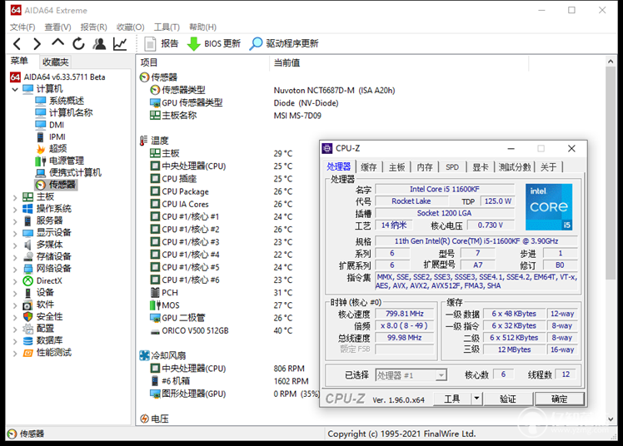
Task: Open the 处理器 #1 selection dropdown in CPU-Z
Action: pyautogui.click(x=411, y=375)
